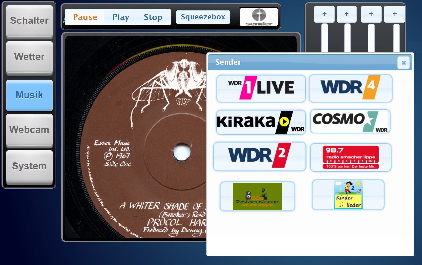Close the Sender dialog
Viewport: 422px width, 265px height.
[403, 63]
